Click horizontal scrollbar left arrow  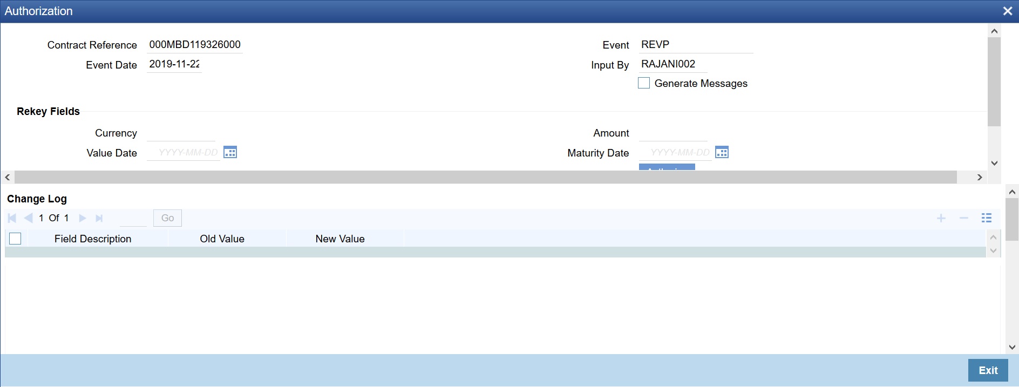point(8,177)
